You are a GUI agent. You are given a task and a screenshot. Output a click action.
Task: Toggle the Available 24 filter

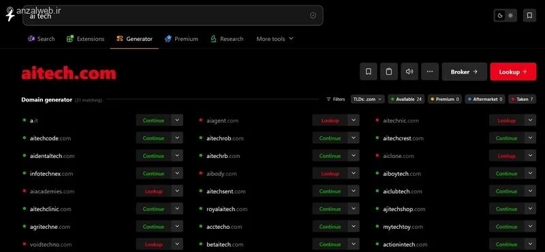tap(406, 99)
